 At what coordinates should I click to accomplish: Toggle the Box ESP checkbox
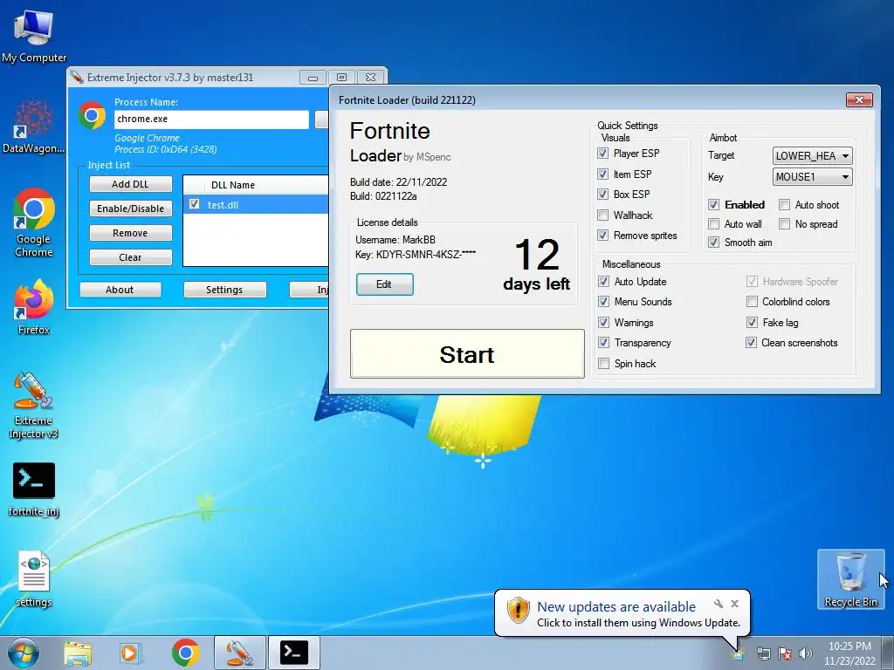pos(602,195)
